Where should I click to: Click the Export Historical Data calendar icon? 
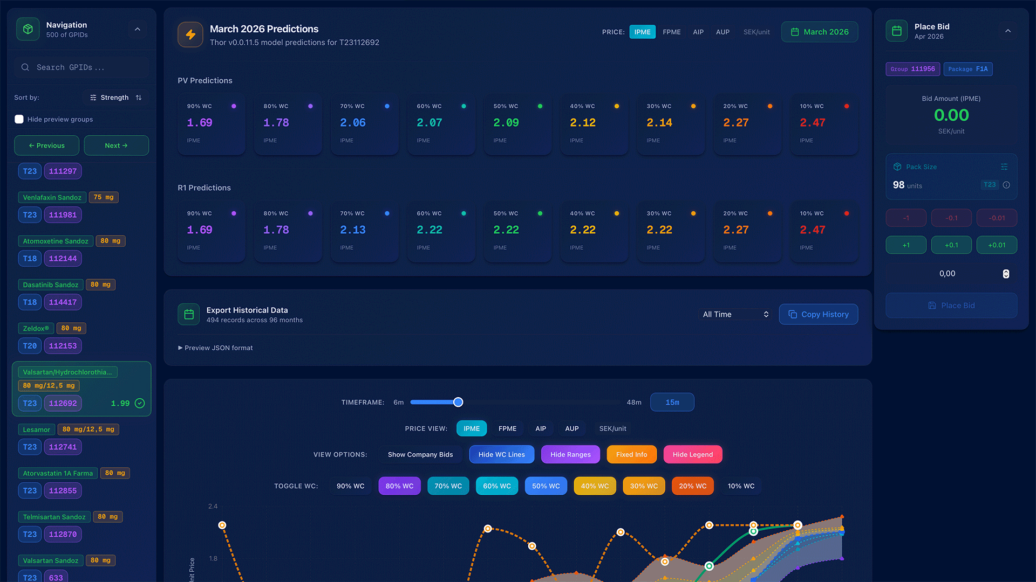tap(189, 314)
